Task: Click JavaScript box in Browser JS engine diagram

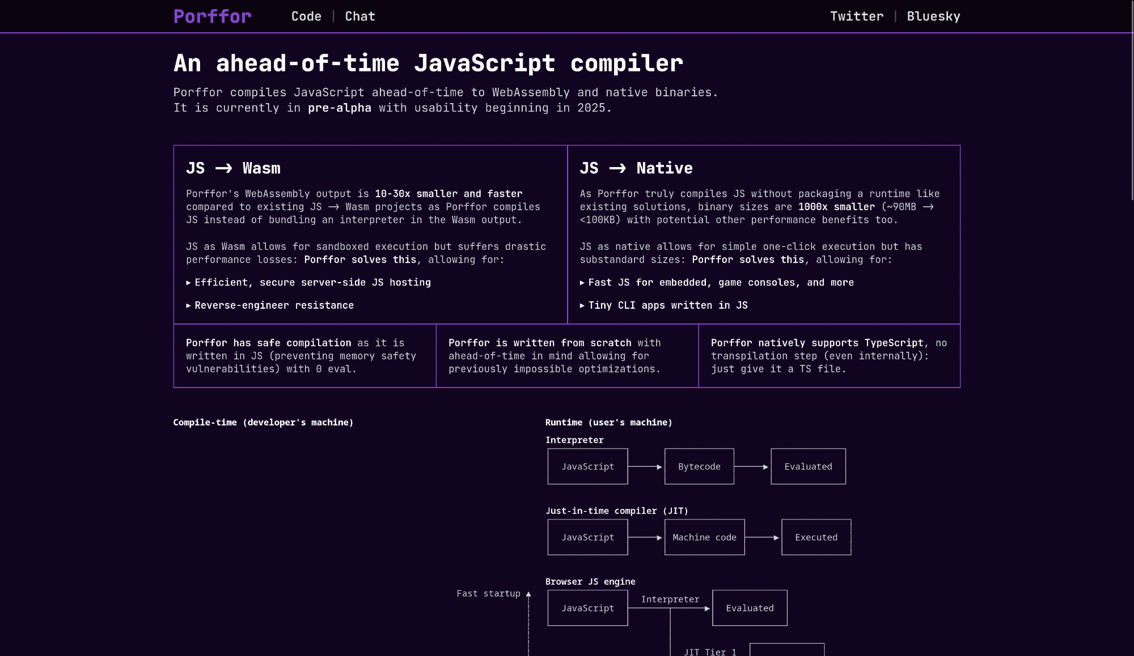Action: 588,608
